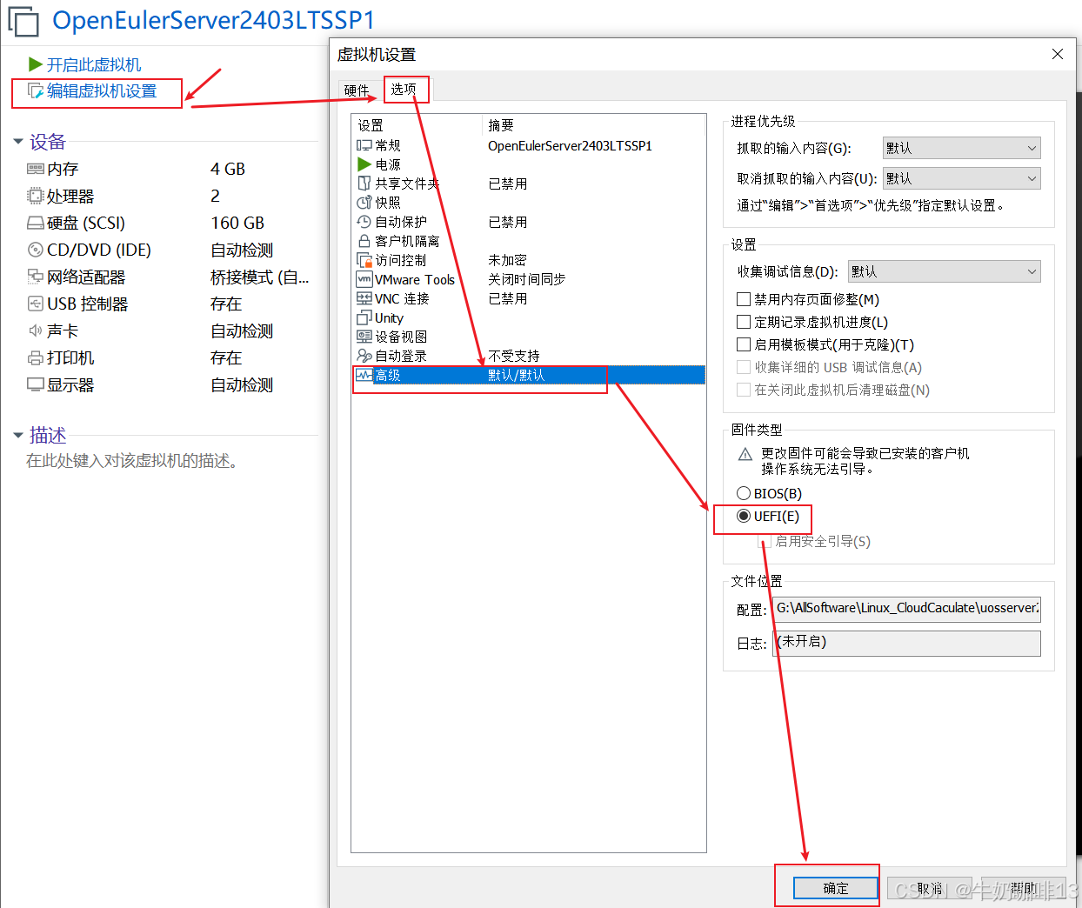Screen dimensions: 1082x908
Task: Click the 客户机隔离 lock icon
Action: 364,241
